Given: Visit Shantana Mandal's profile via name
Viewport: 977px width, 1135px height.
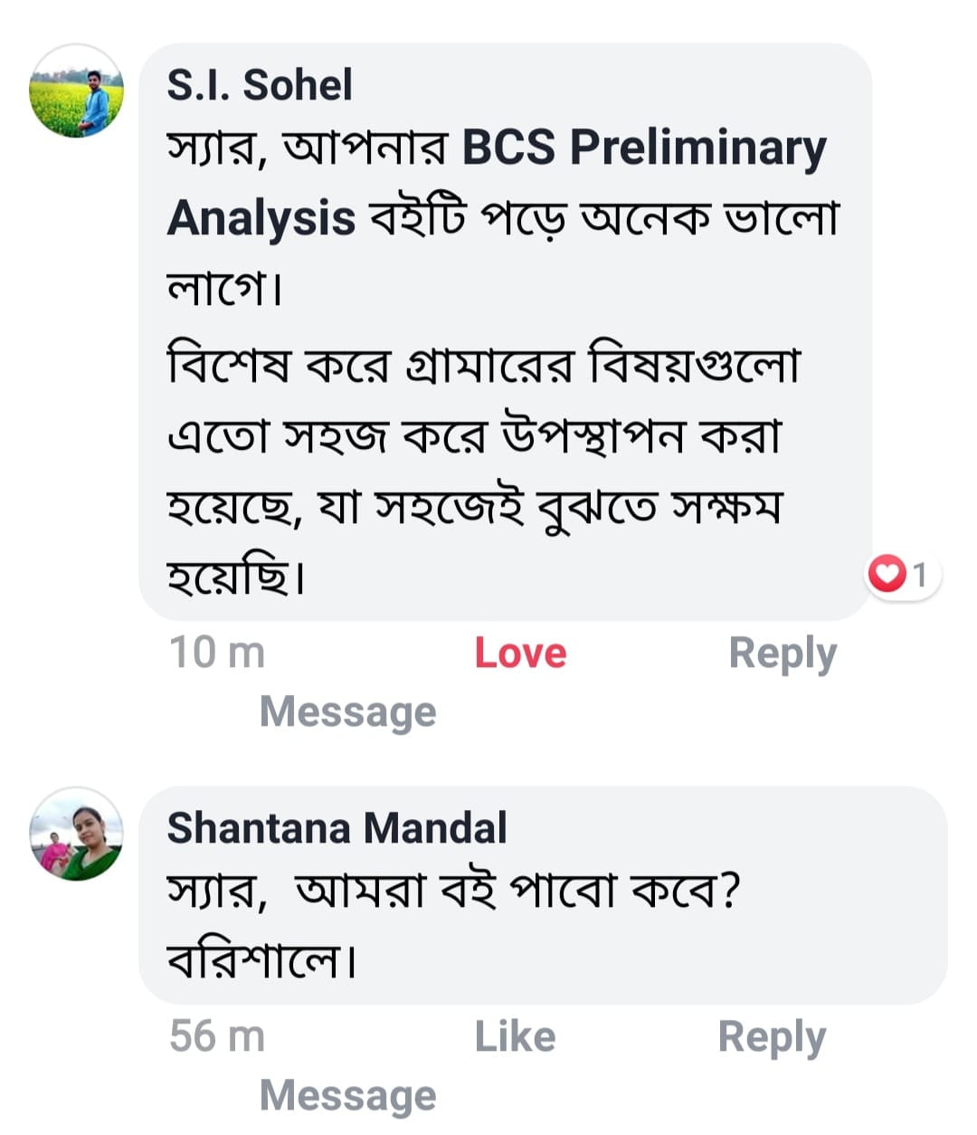Looking at the screenshot, I should [x=337, y=828].
